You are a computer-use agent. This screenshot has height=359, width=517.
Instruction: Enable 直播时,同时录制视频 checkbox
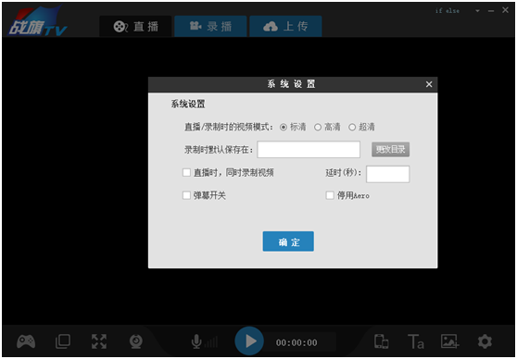click(186, 173)
